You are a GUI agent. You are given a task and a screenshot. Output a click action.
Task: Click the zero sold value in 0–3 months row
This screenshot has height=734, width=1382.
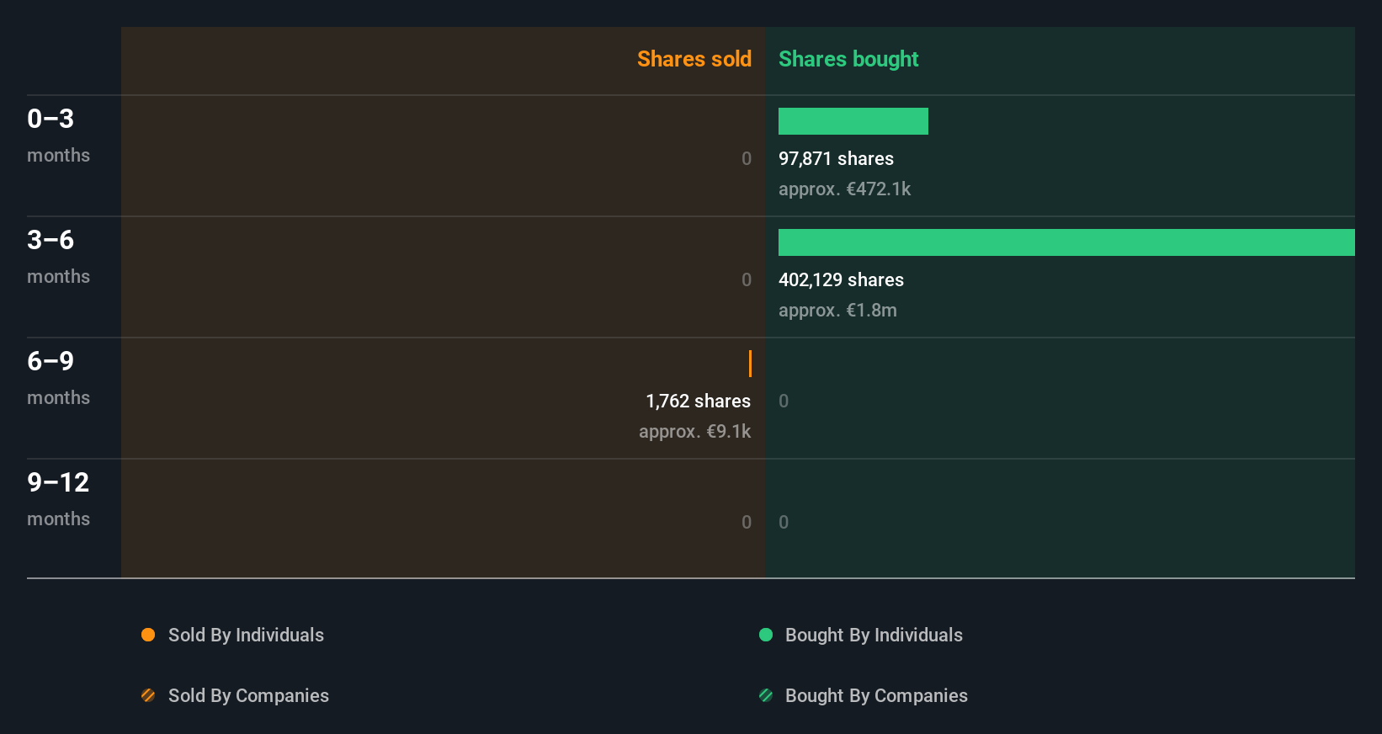(x=747, y=158)
